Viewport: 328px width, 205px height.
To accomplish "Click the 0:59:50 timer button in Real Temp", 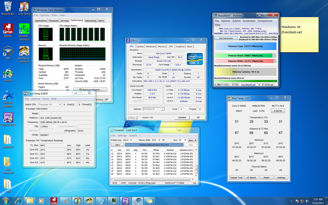I will point(278,111).
